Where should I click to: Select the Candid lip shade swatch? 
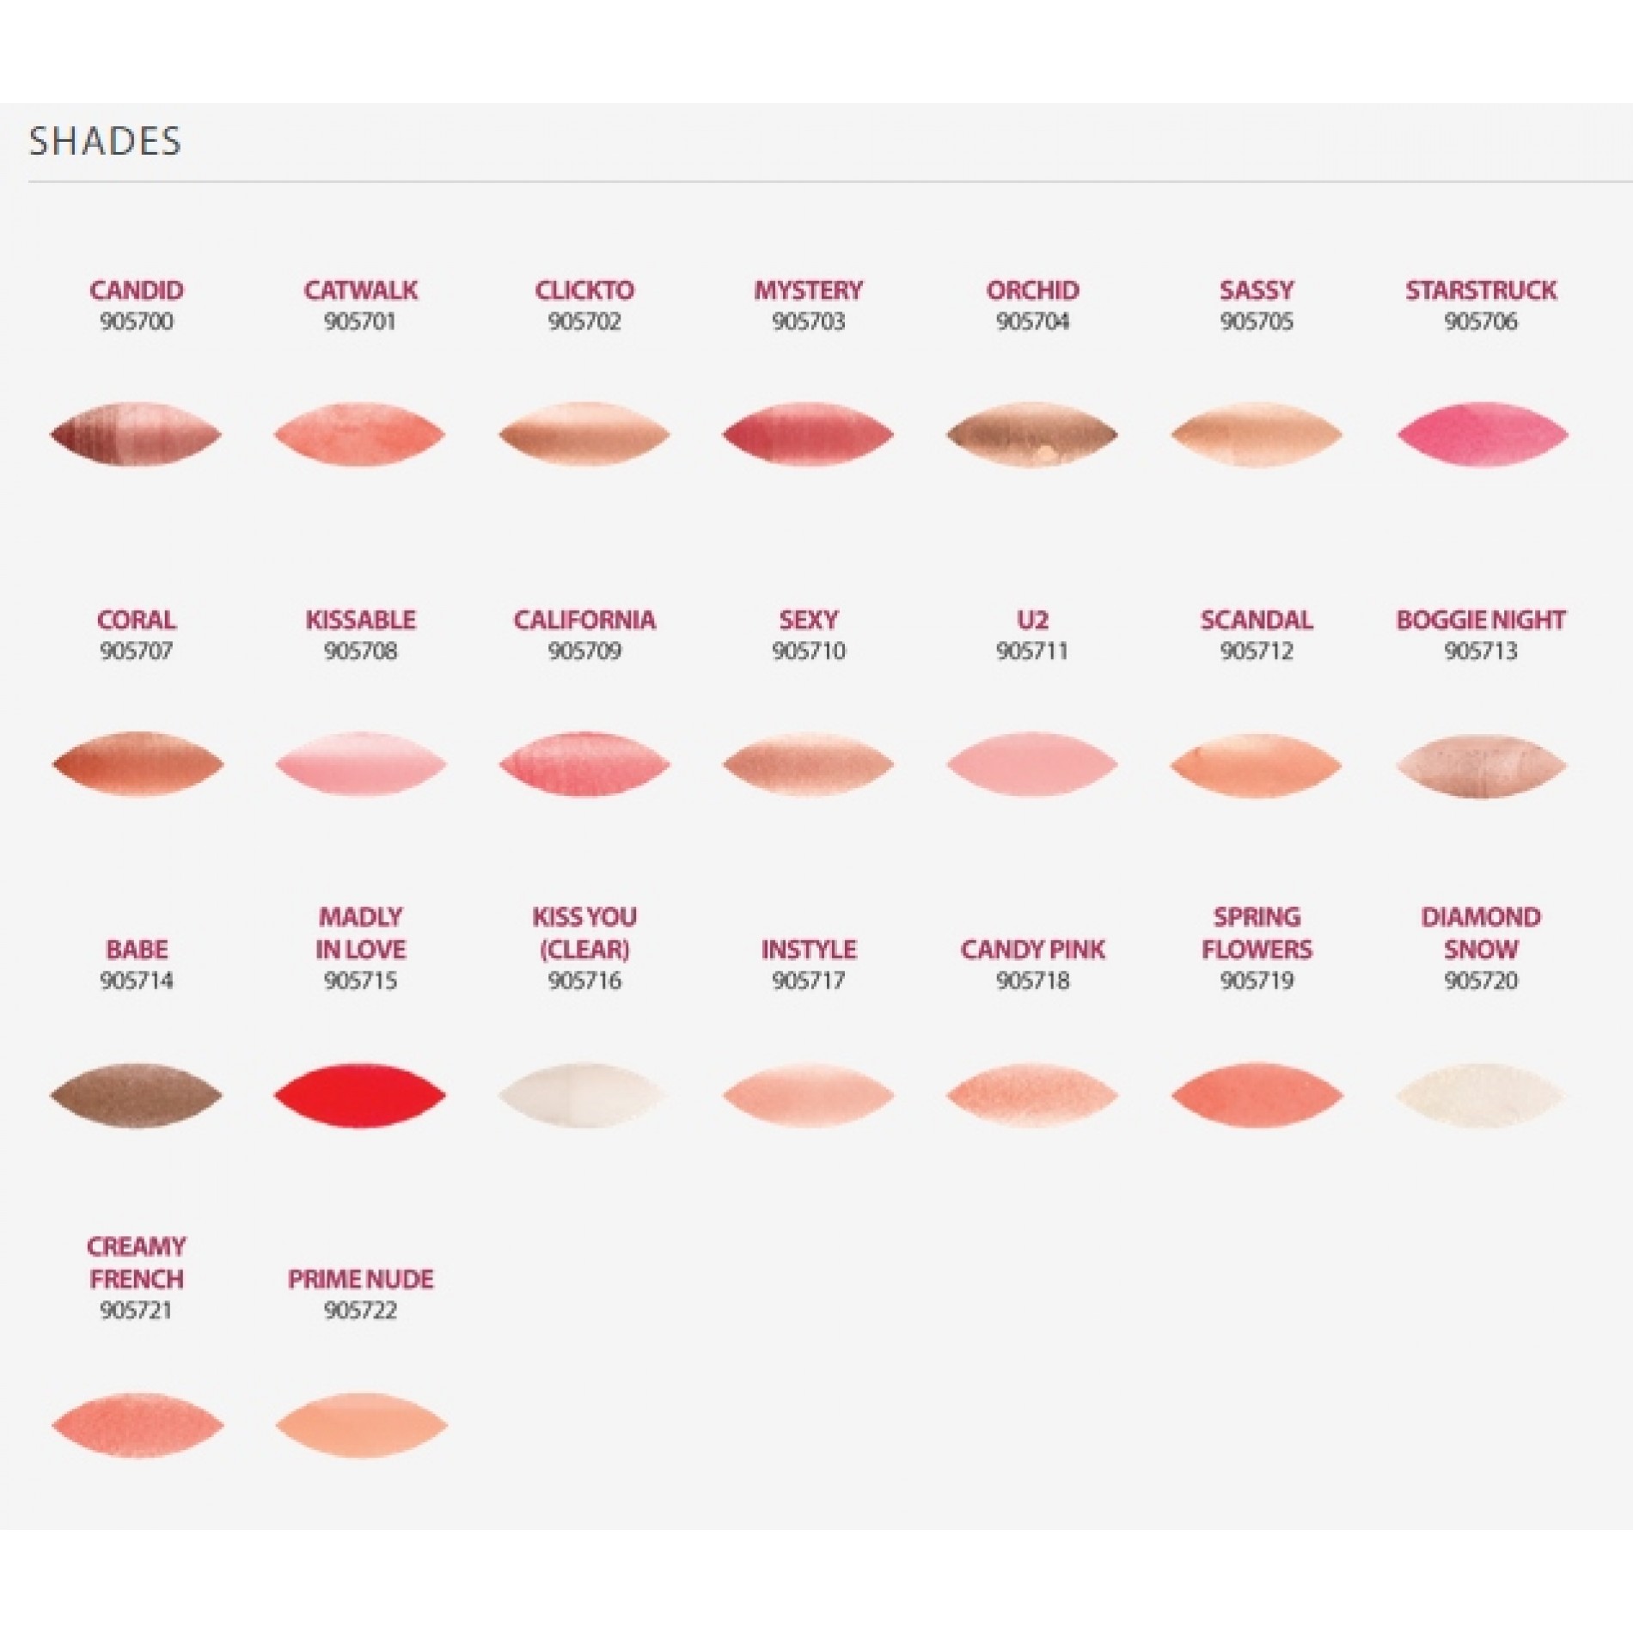(136, 434)
